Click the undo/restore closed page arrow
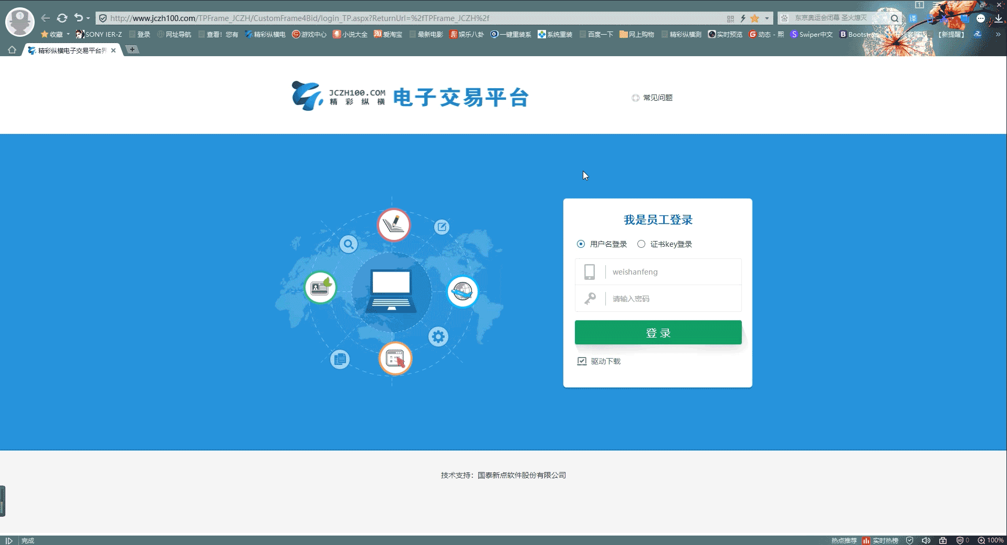The width and height of the screenshot is (1007, 545). click(78, 18)
